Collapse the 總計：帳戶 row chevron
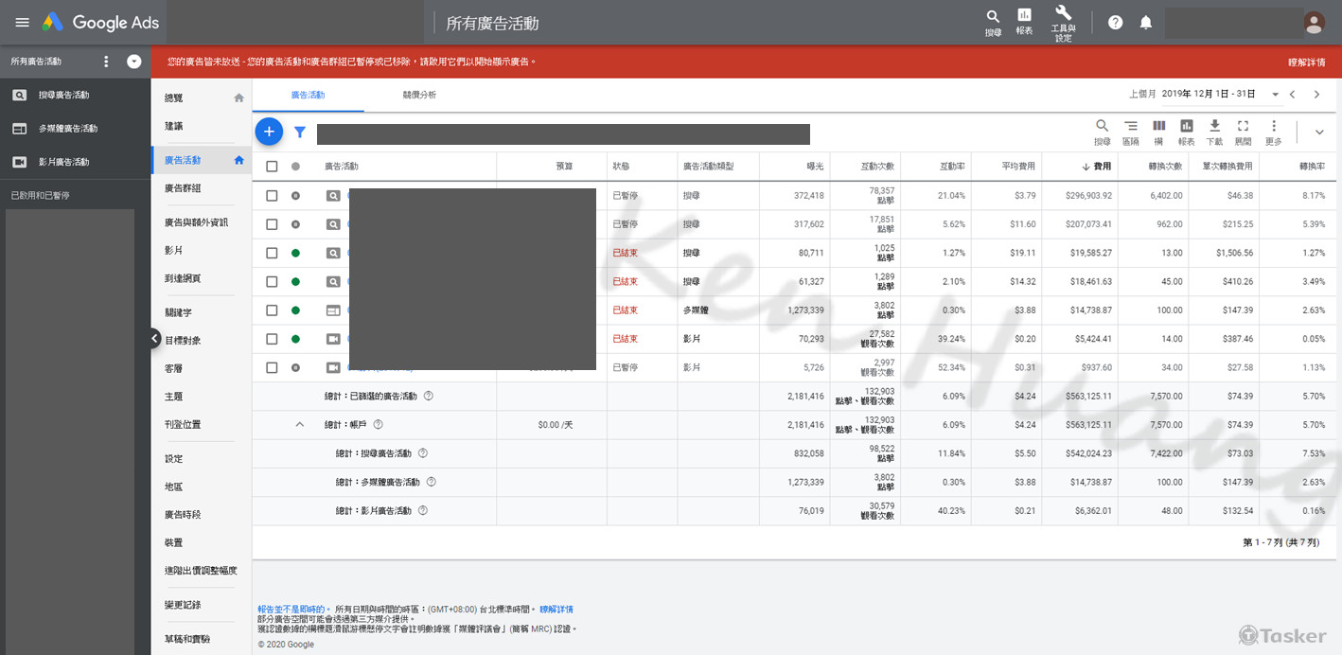Viewport: 1342px width, 655px height. 299,425
